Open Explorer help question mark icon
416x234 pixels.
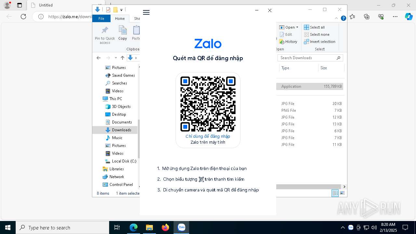(344, 19)
